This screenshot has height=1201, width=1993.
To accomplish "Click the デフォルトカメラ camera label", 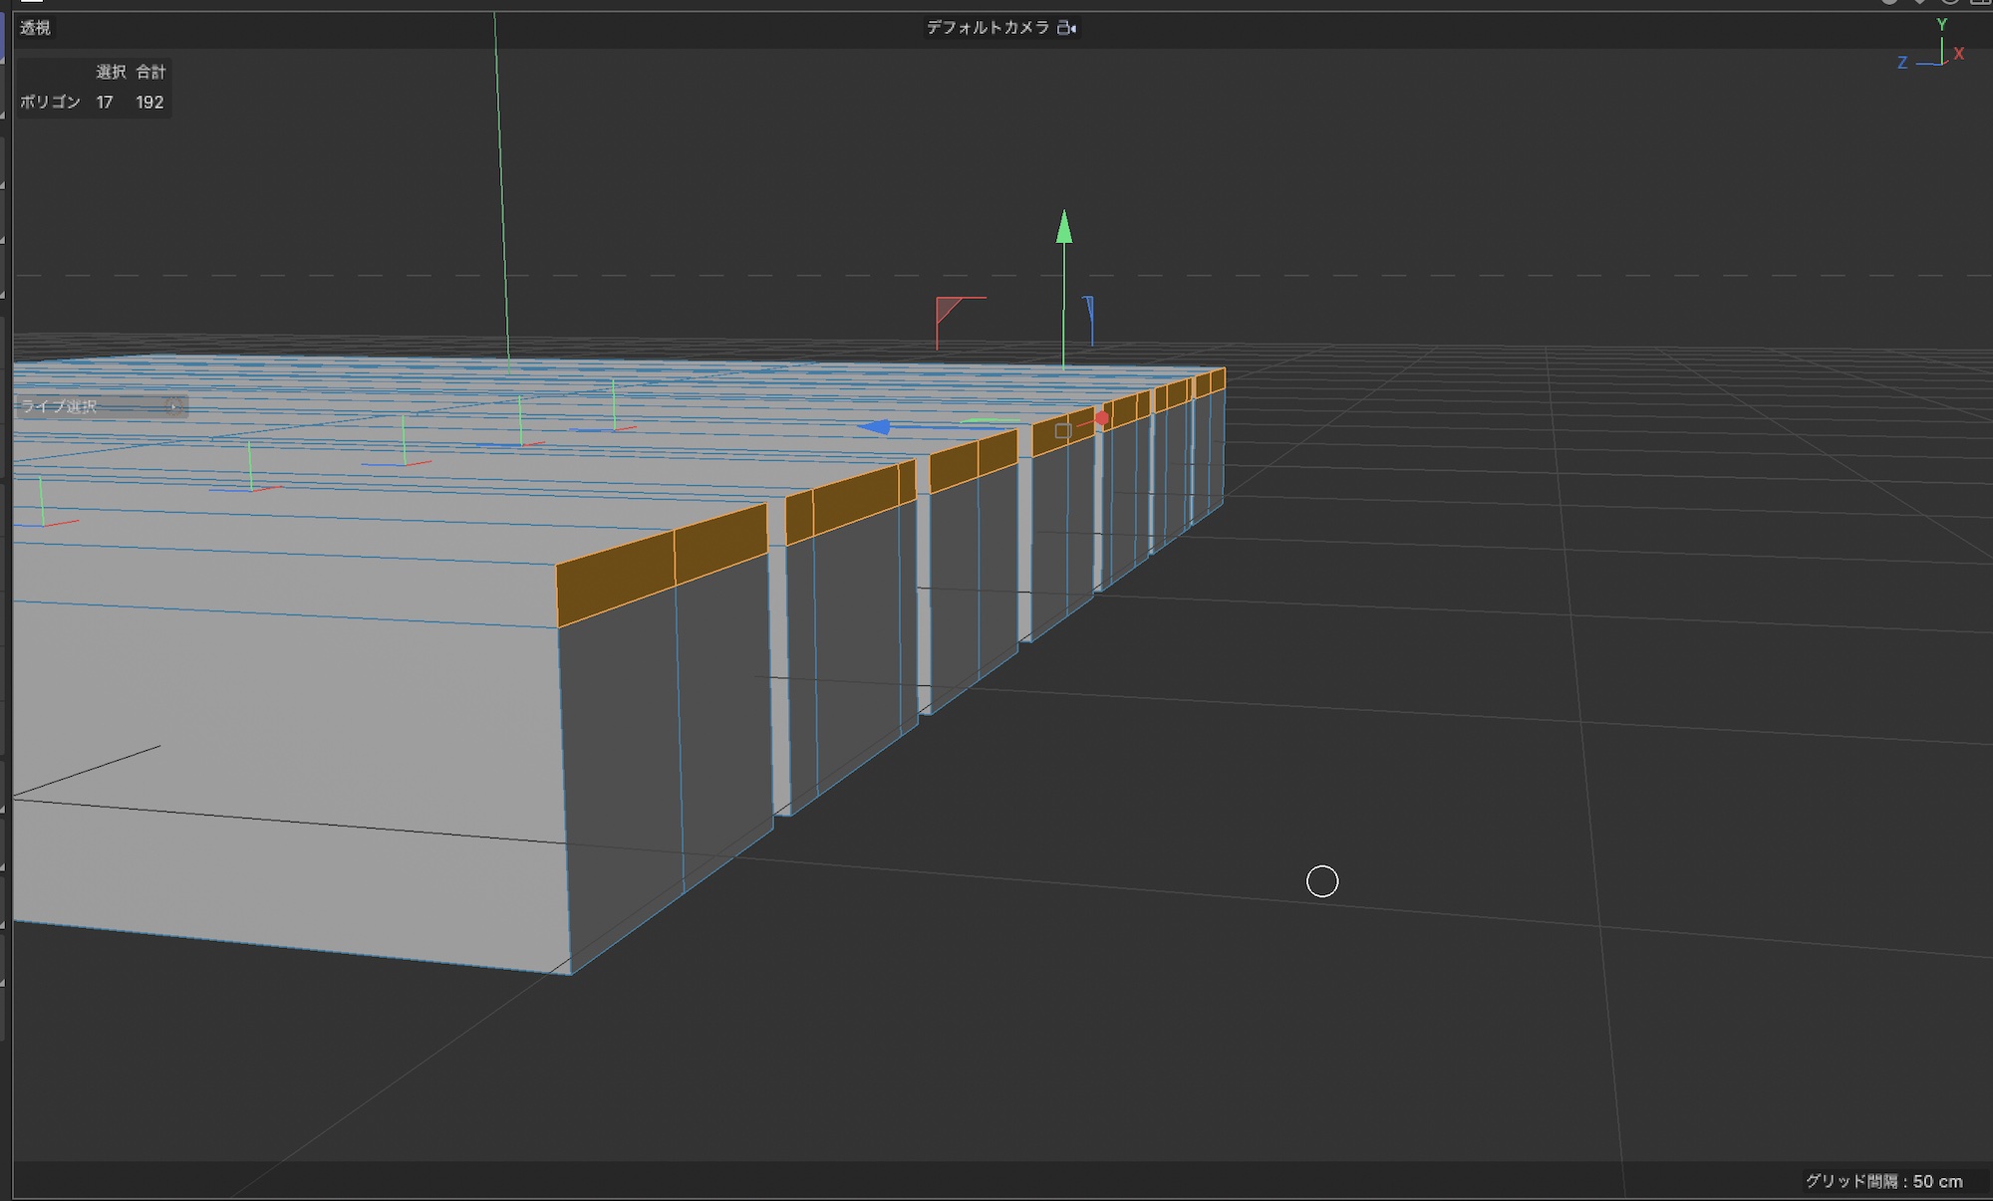I will pyautogui.click(x=987, y=28).
